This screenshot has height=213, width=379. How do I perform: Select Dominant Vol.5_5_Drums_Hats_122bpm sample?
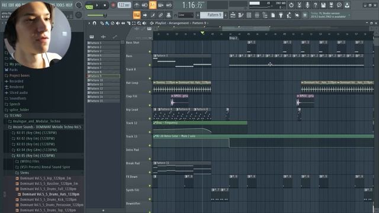[x=50, y=195]
